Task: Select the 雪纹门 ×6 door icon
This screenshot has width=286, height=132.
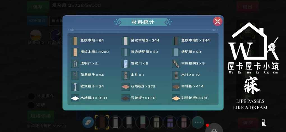Action: coord(126,64)
